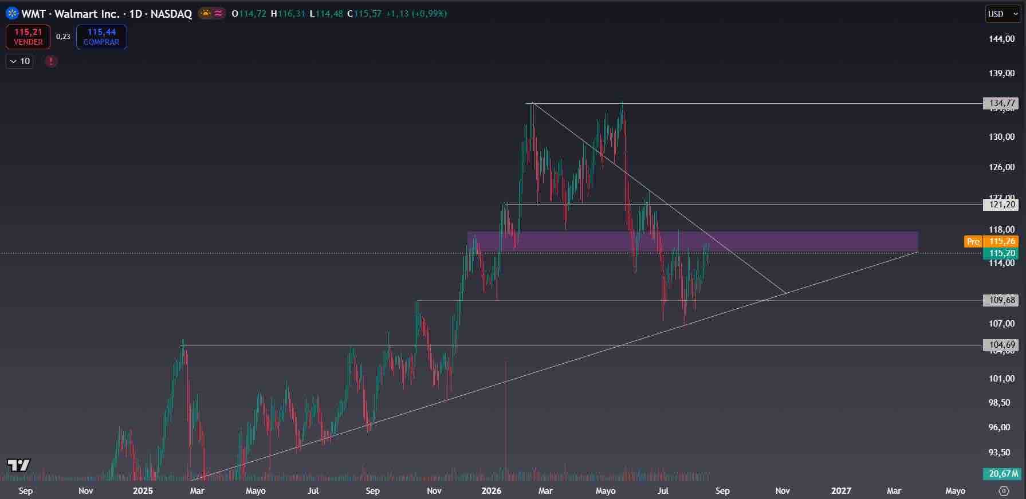Image resolution: width=1026 pixels, height=499 pixels.
Task: Click the 2026 label on the time axis
Action: coord(492,491)
